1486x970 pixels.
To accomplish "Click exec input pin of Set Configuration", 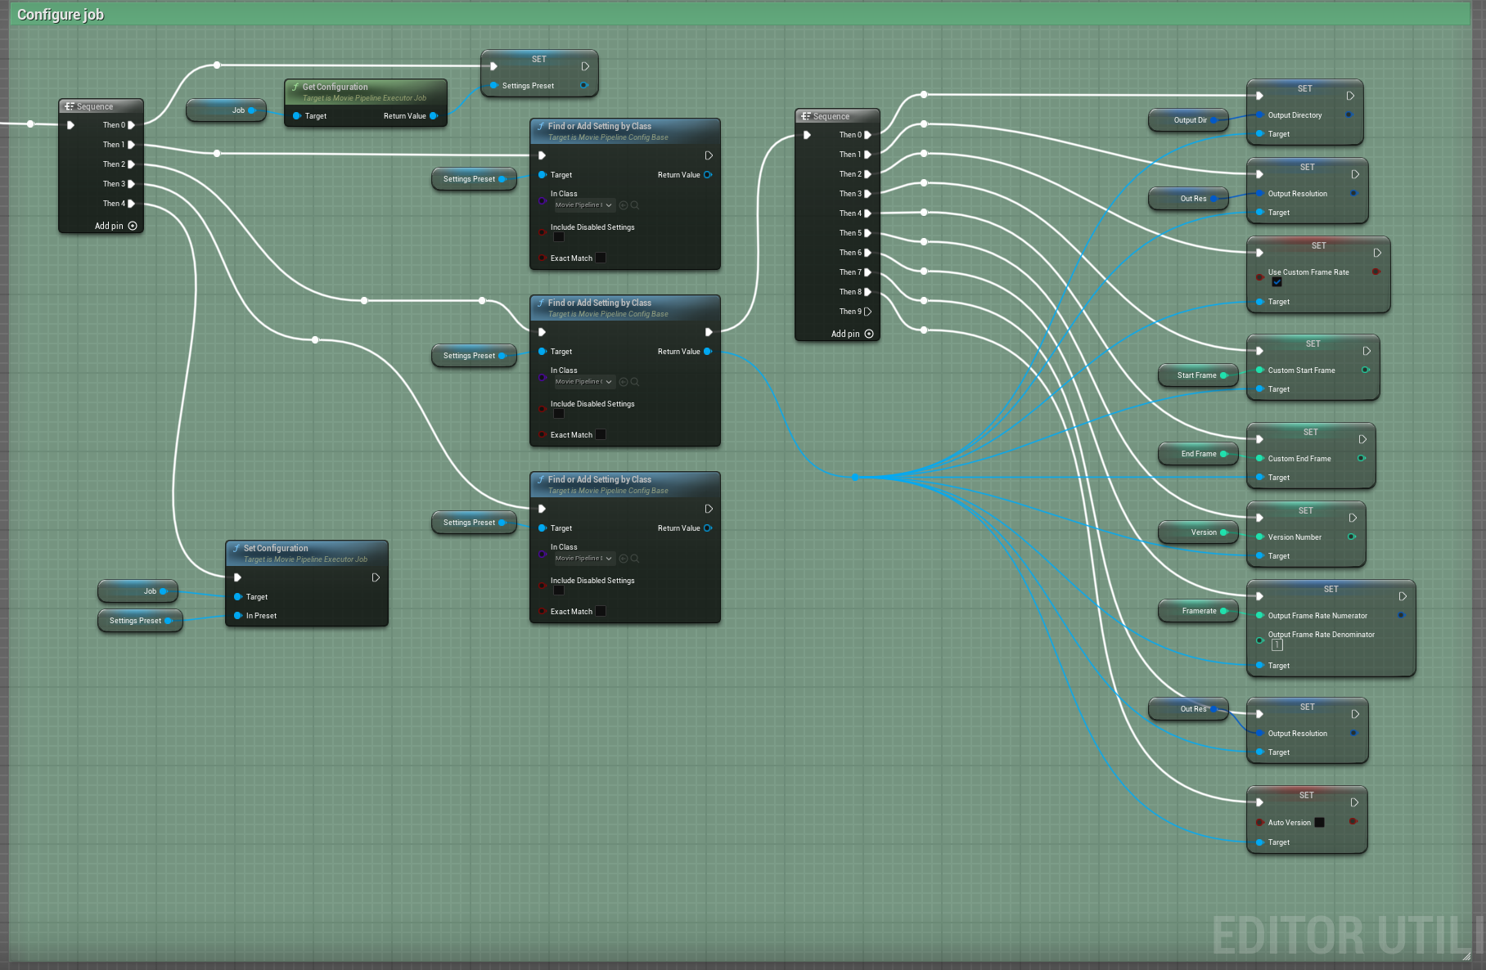I will click(x=237, y=577).
